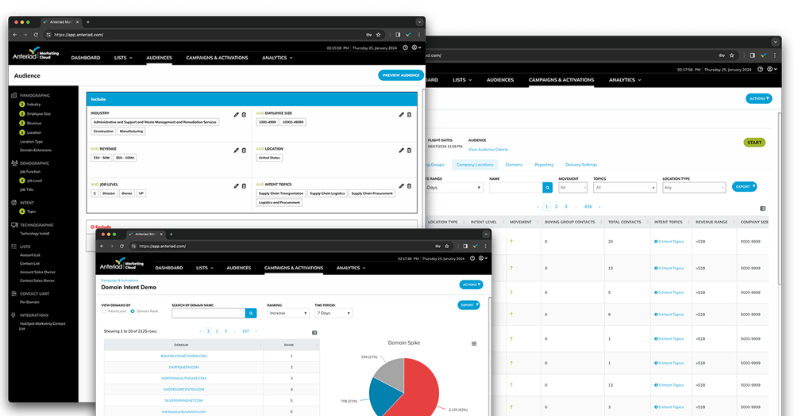Click the gray slice of the Domain Spike pie chart
This screenshot has height=416, width=794.
click(391, 372)
